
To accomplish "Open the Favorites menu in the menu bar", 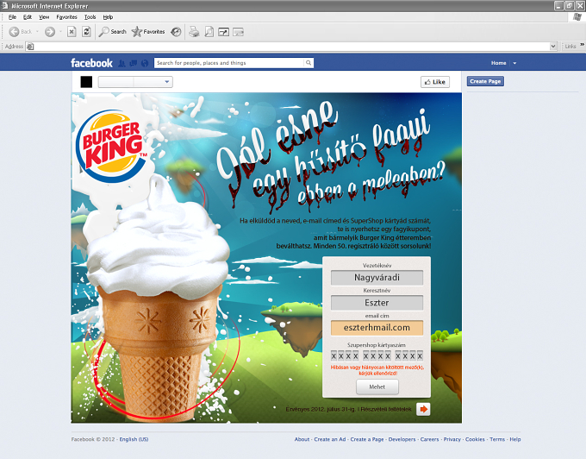I will click(x=66, y=17).
